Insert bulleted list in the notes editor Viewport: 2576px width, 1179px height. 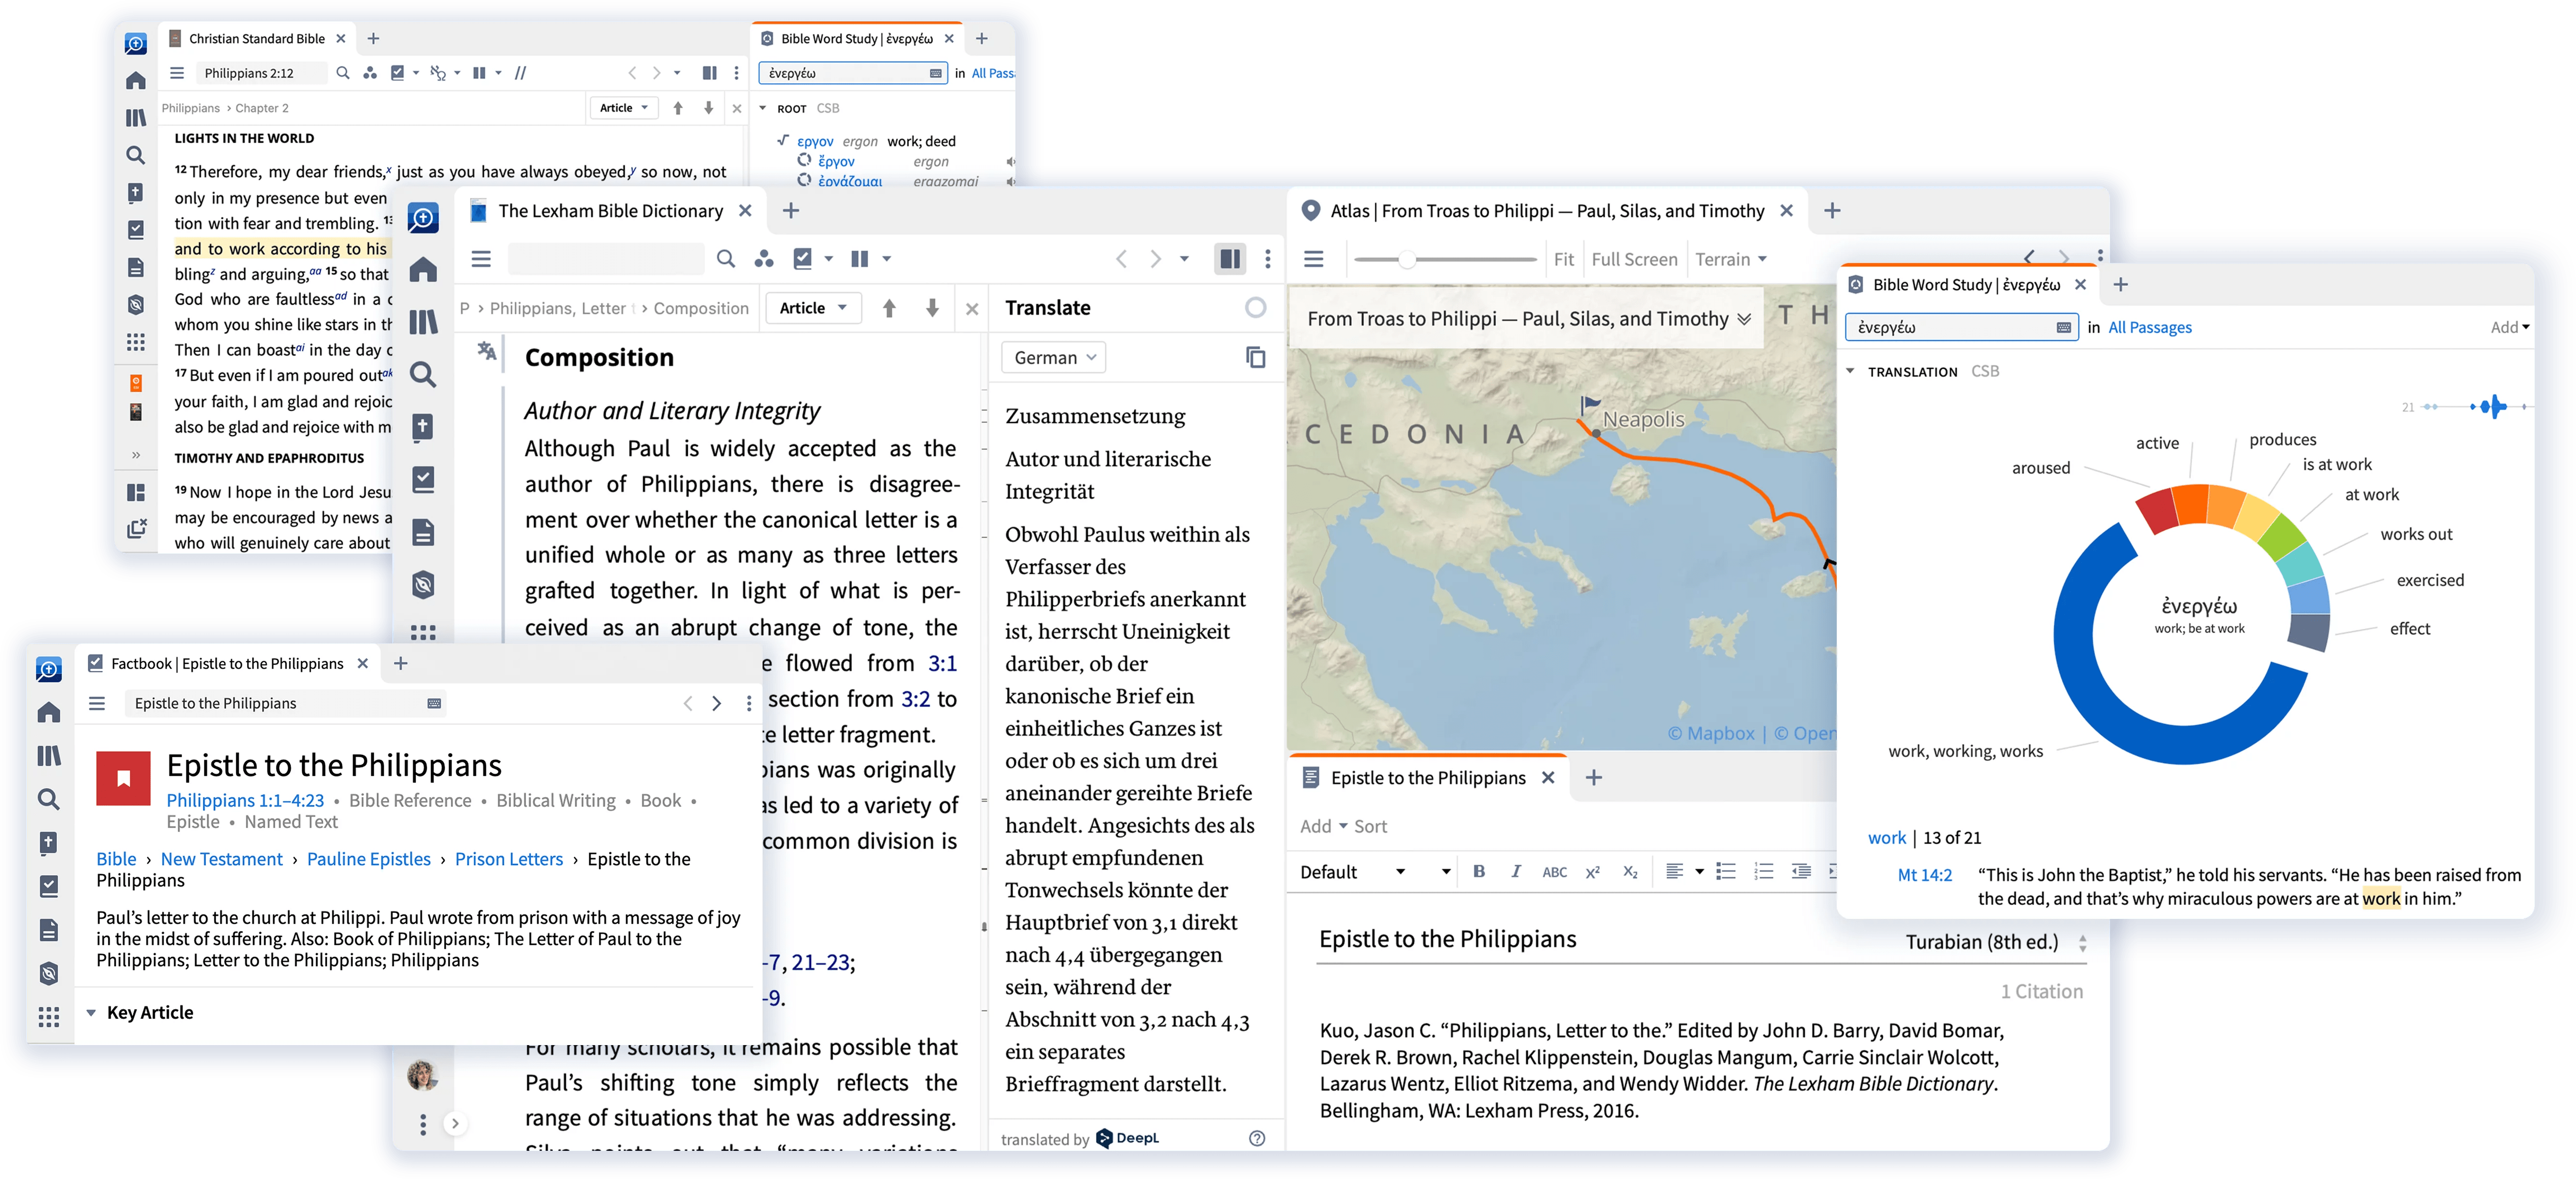(1726, 871)
